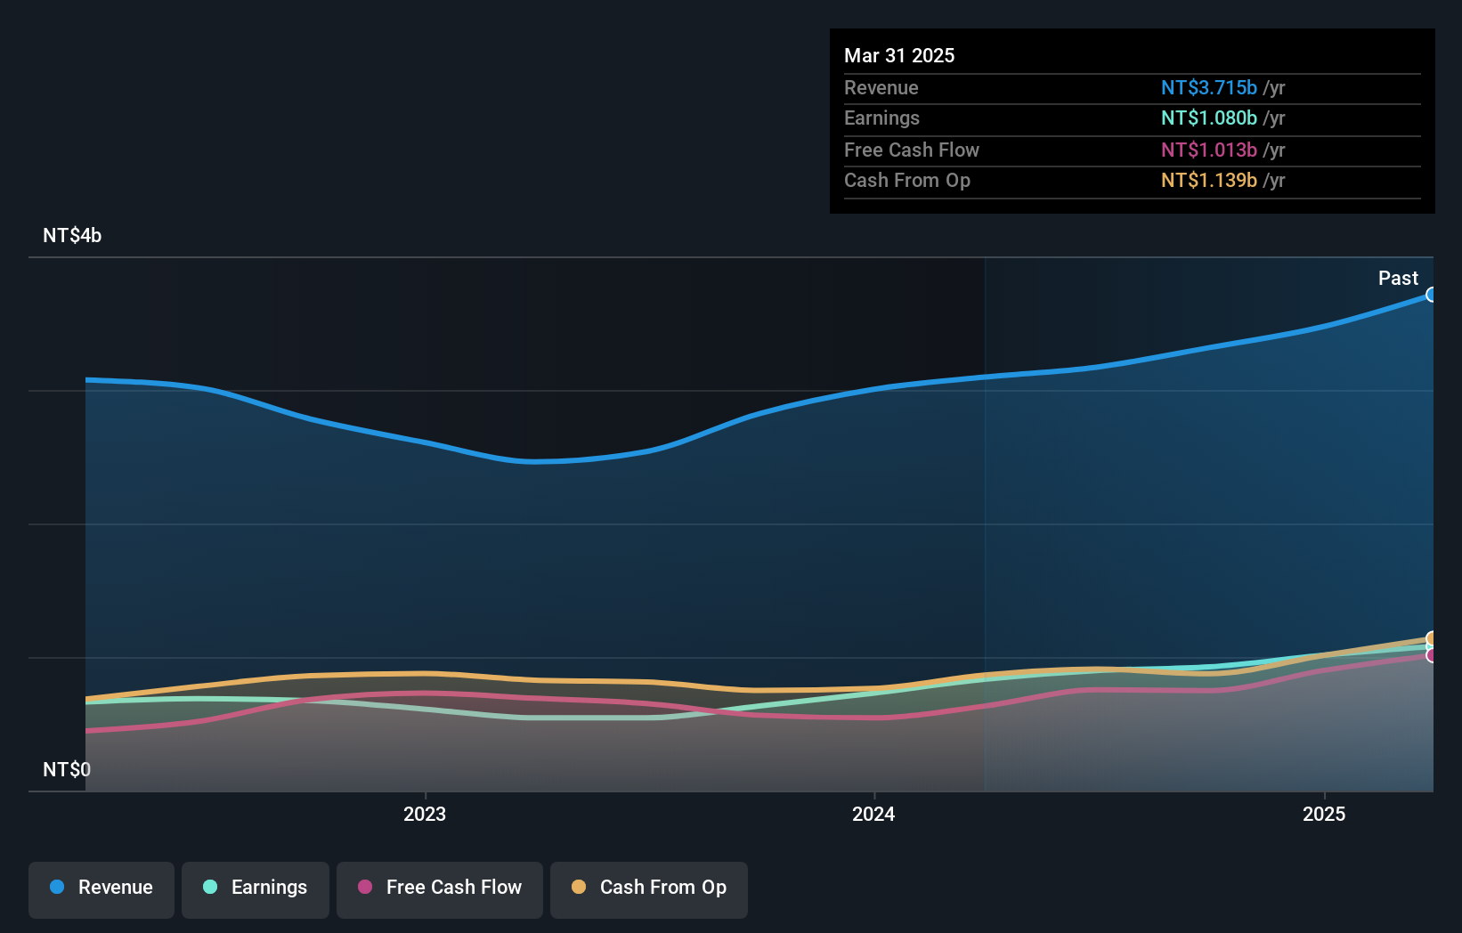Click the Free Cash Flow label in tooltip

912,150
